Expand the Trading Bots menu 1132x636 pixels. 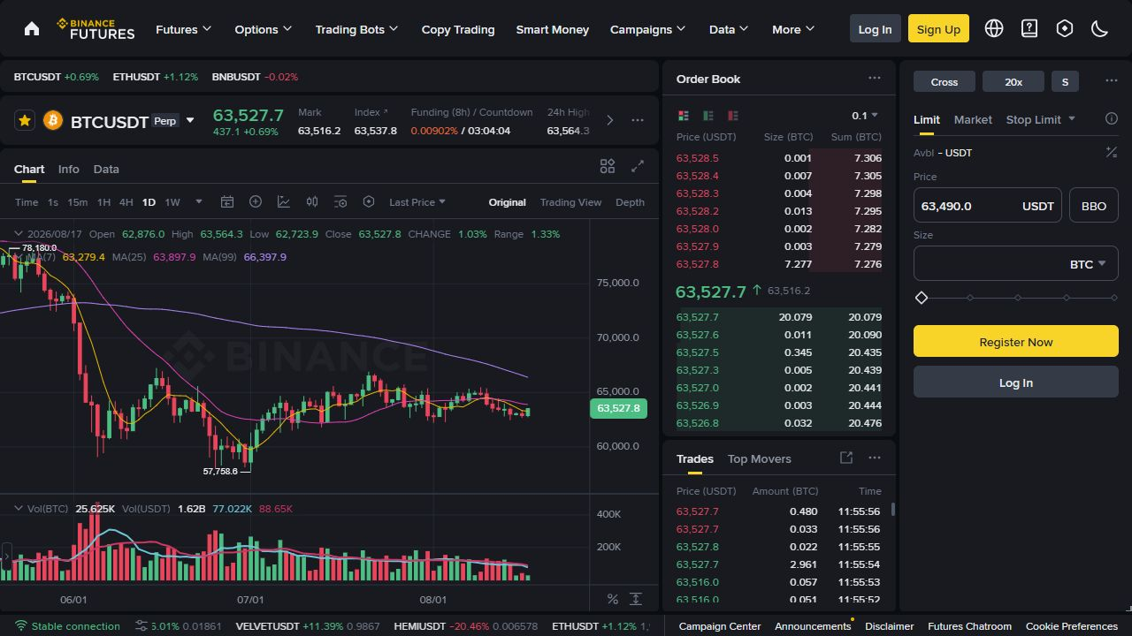pos(357,29)
